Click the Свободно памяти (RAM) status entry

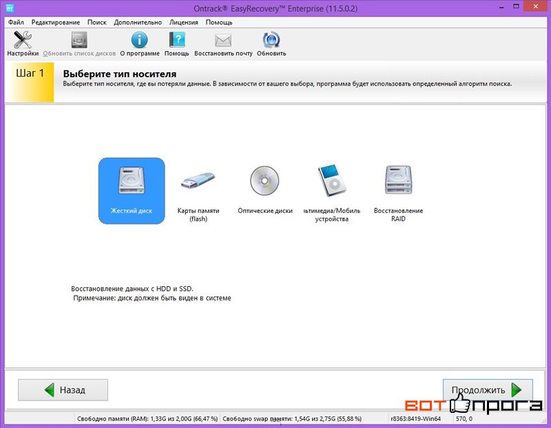pyautogui.click(x=147, y=419)
